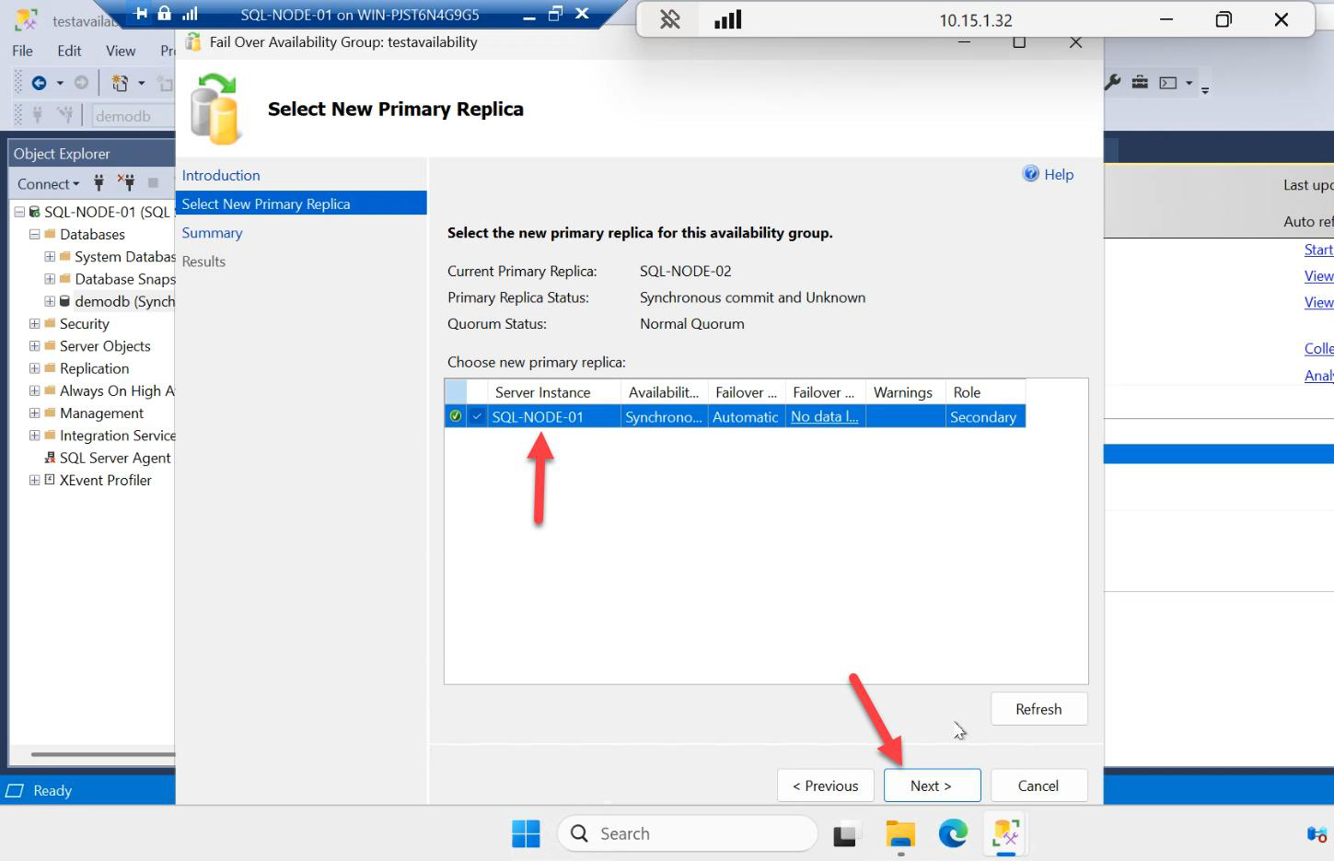This screenshot has height=861, width=1334.
Task: Click the Start link in dashboard behind
Action: 1318,250
